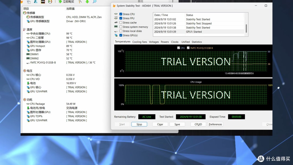
Task: Click the Stop button
Action: pos(139,124)
